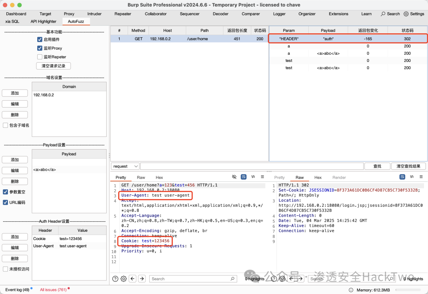Open All issues (761) in status bar

click(x=53, y=290)
